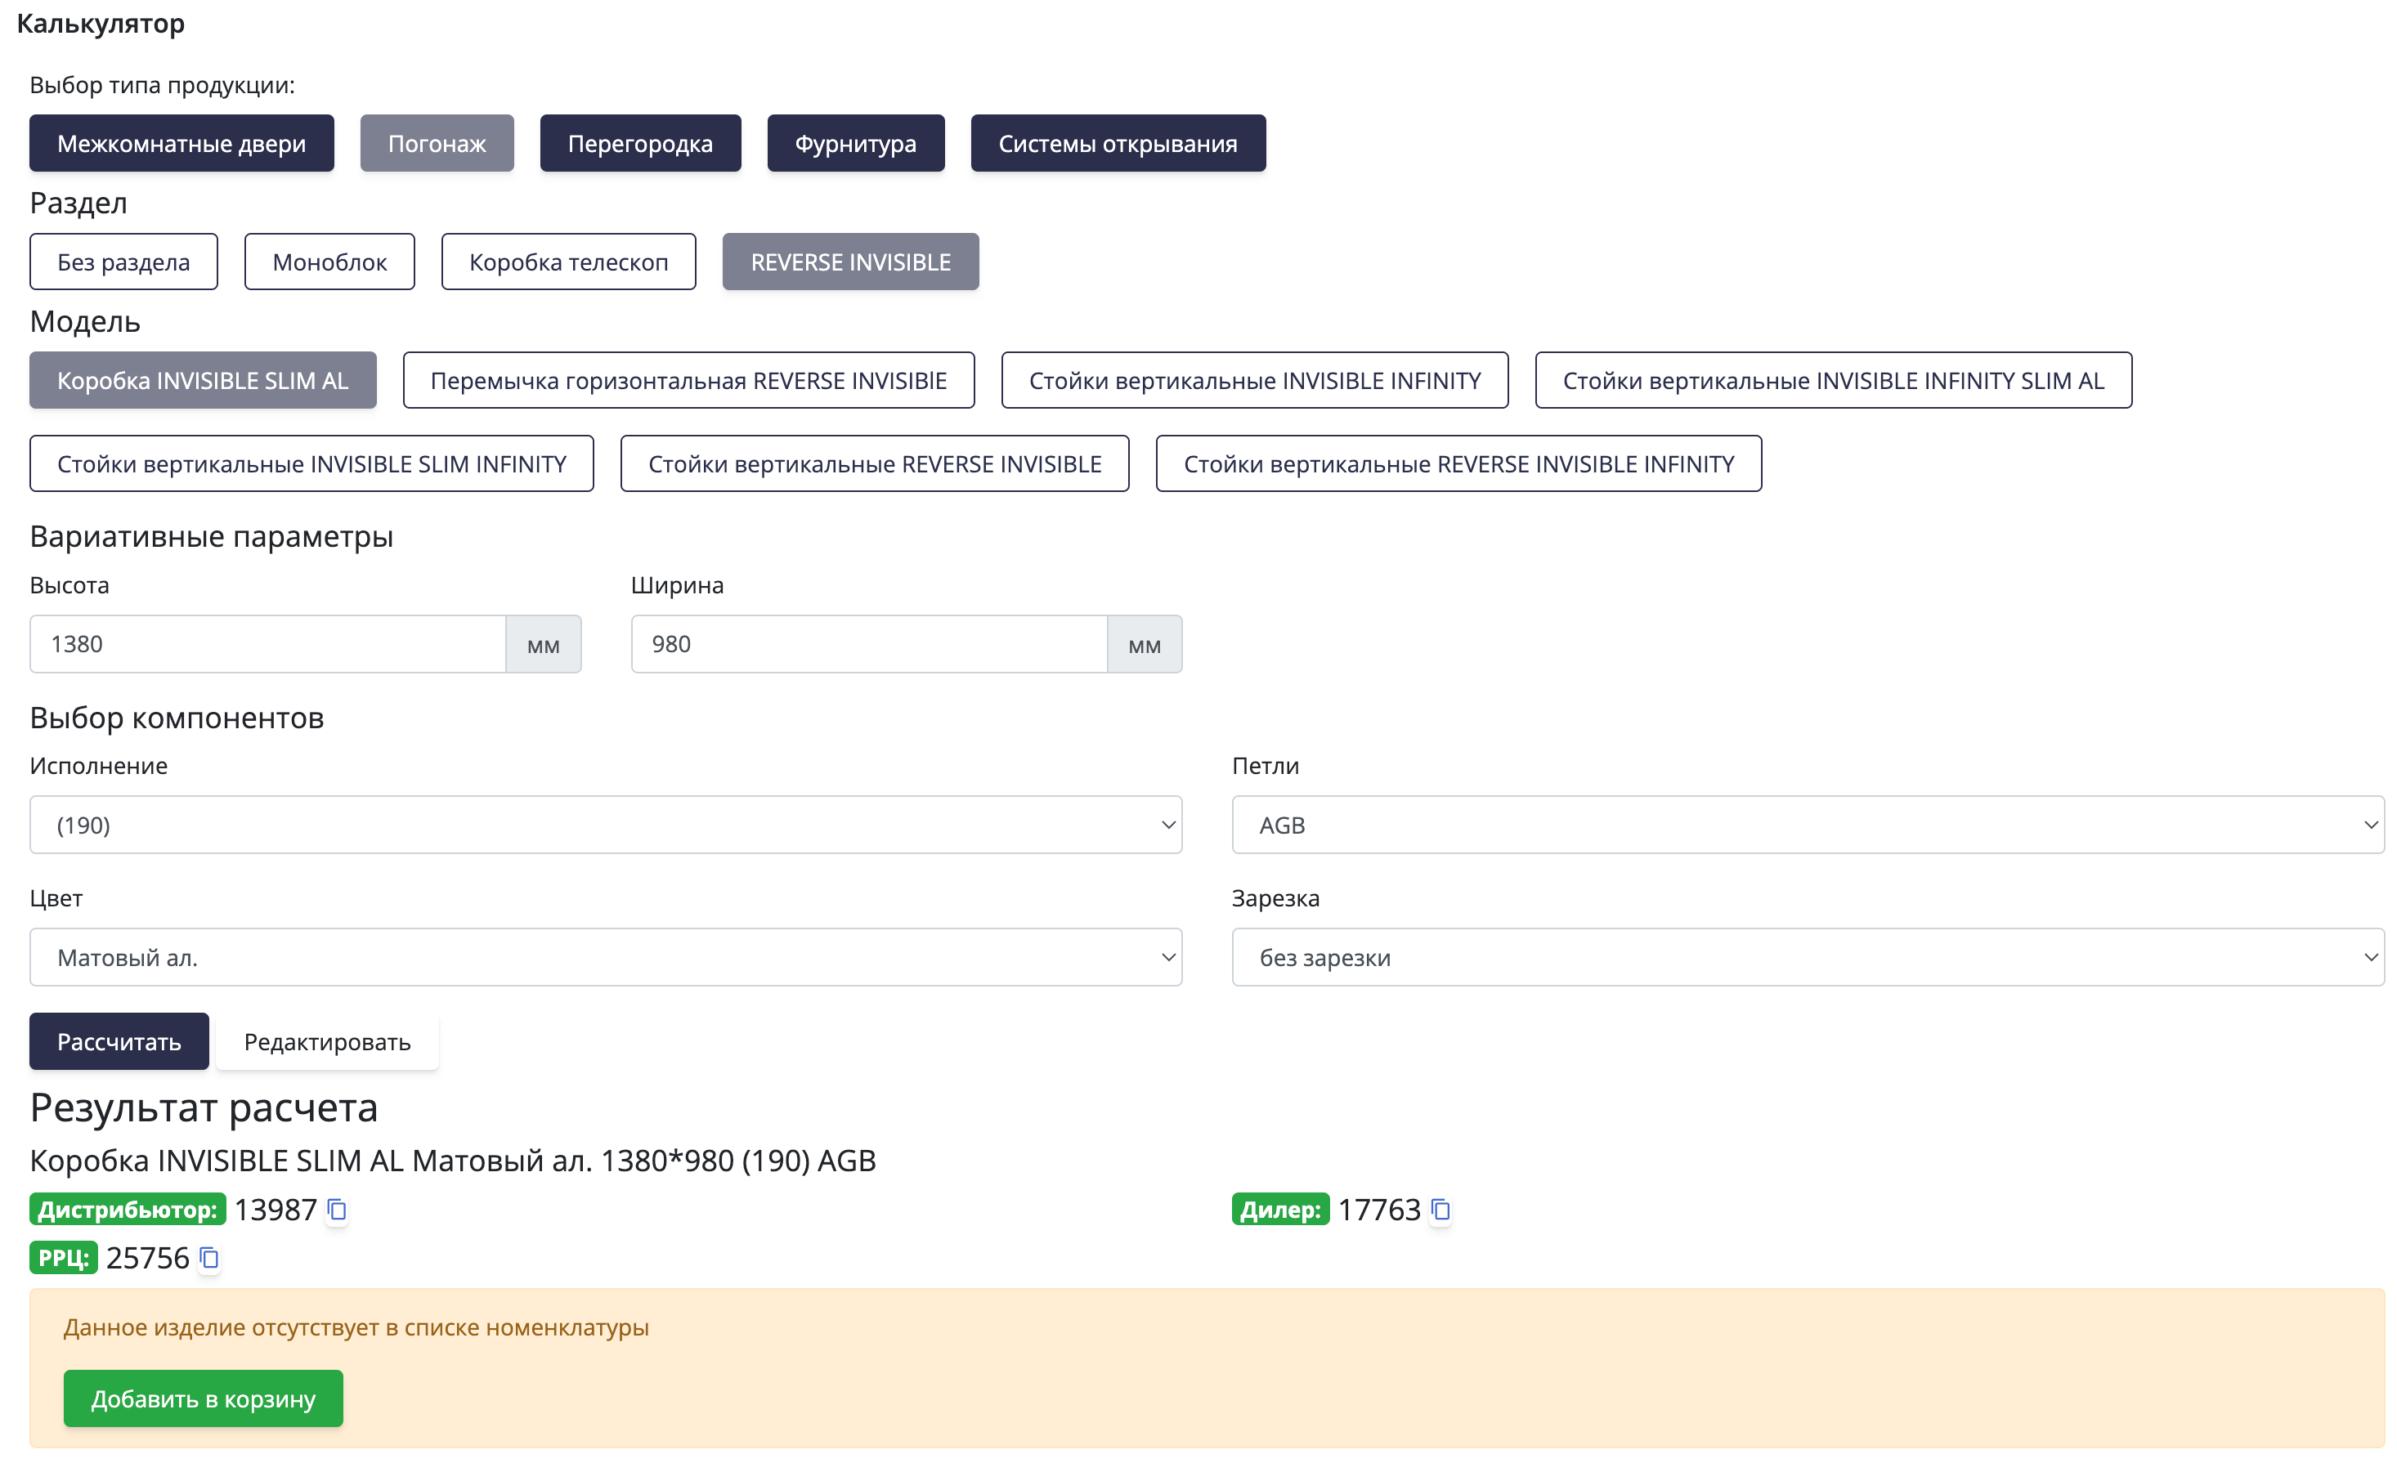This screenshot has height=1463, width=2397.
Task: Copy the Дилер price 17763
Action: (x=1440, y=1209)
